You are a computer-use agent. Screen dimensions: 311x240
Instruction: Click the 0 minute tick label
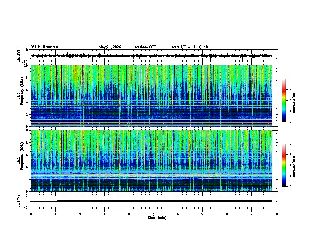(31, 214)
